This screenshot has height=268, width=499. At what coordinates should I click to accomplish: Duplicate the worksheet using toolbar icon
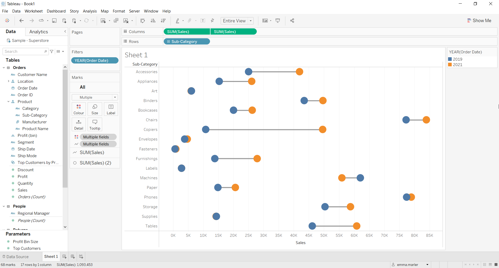116,21
